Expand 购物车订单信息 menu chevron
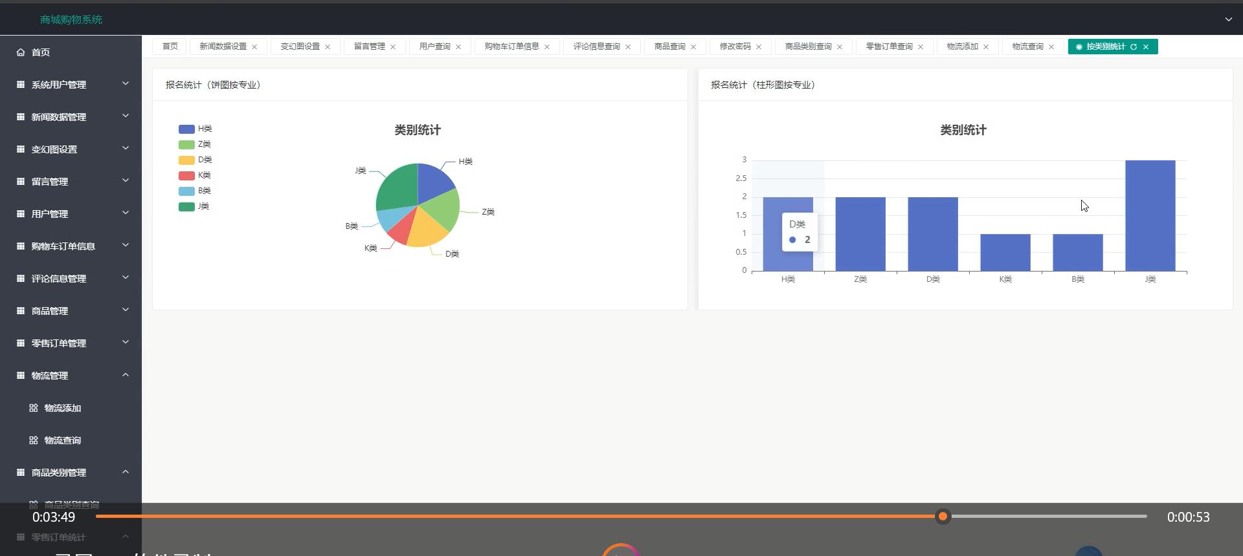Viewport: 1243px width, 556px height. (126, 246)
